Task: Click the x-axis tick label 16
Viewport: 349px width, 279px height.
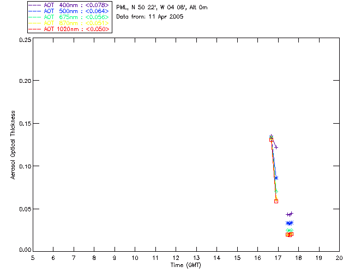Action: [x=258, y=258]
